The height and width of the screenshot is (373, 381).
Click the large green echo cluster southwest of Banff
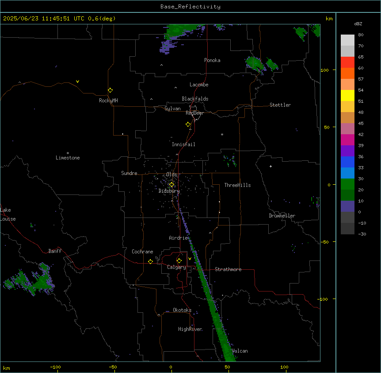click(29, 280)
